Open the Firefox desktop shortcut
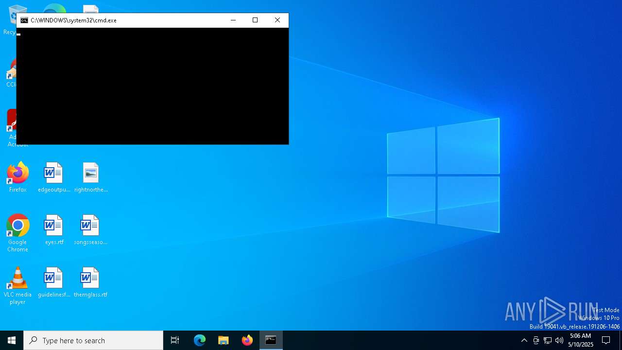 (17, 177)
